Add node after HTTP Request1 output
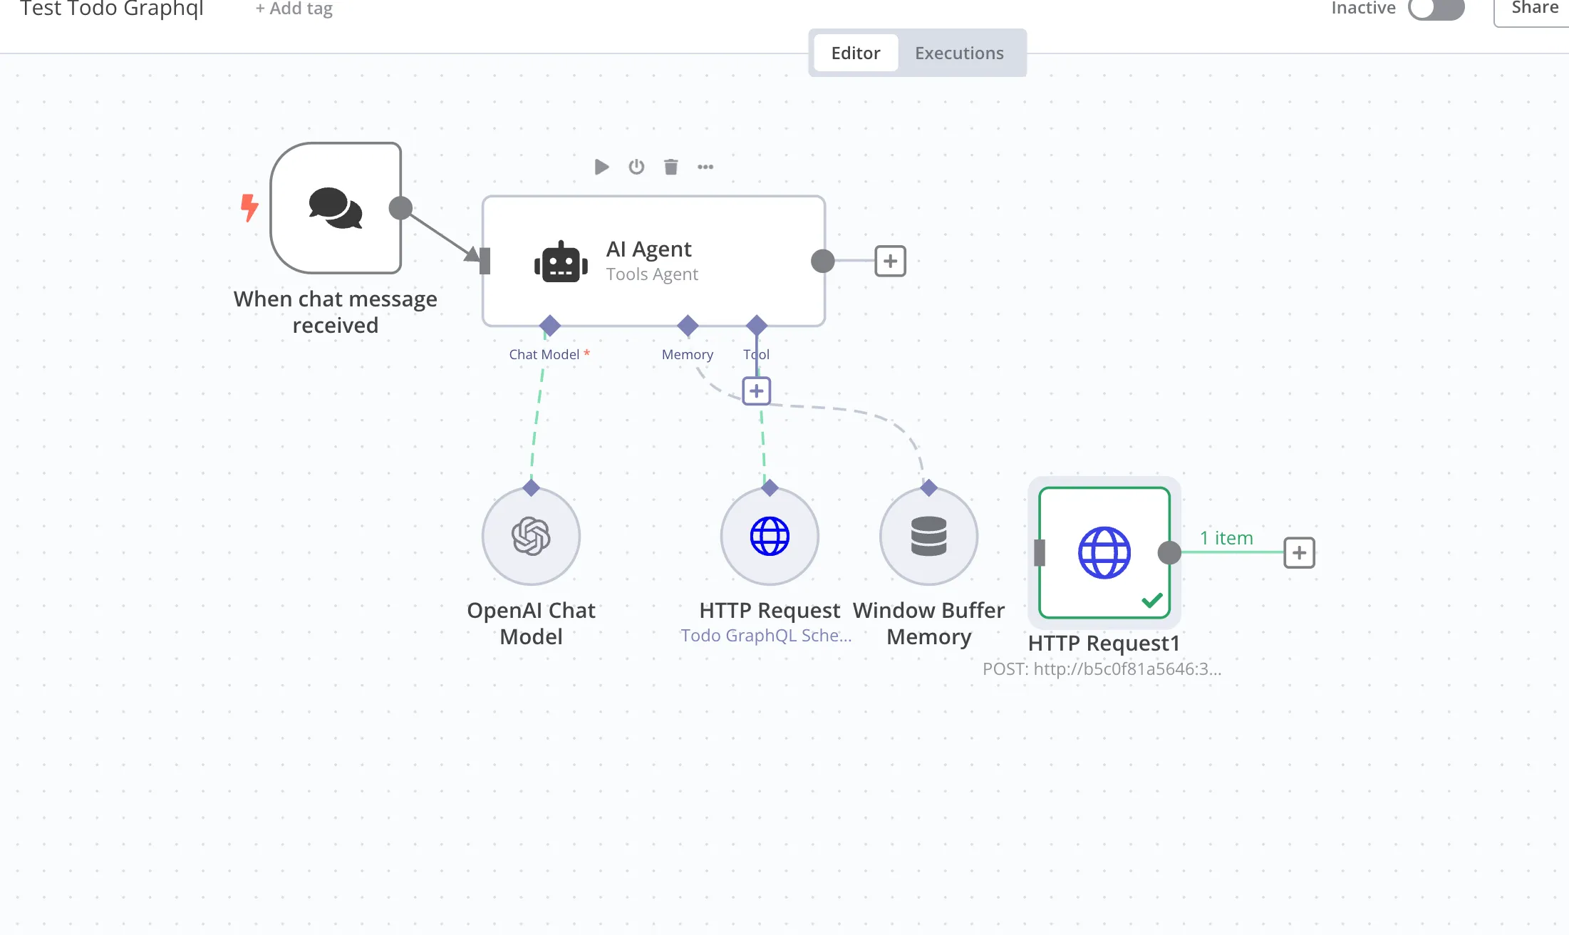1569x935 pixels. click(1299, 553)
